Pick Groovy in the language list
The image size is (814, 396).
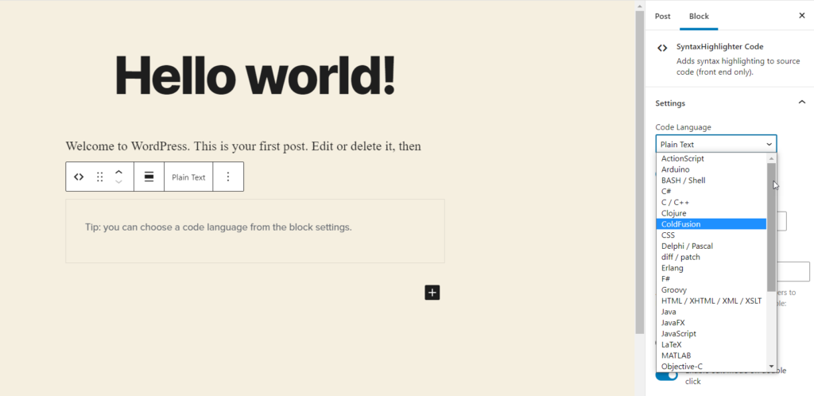pyautogui.click(x=711, y=289)
